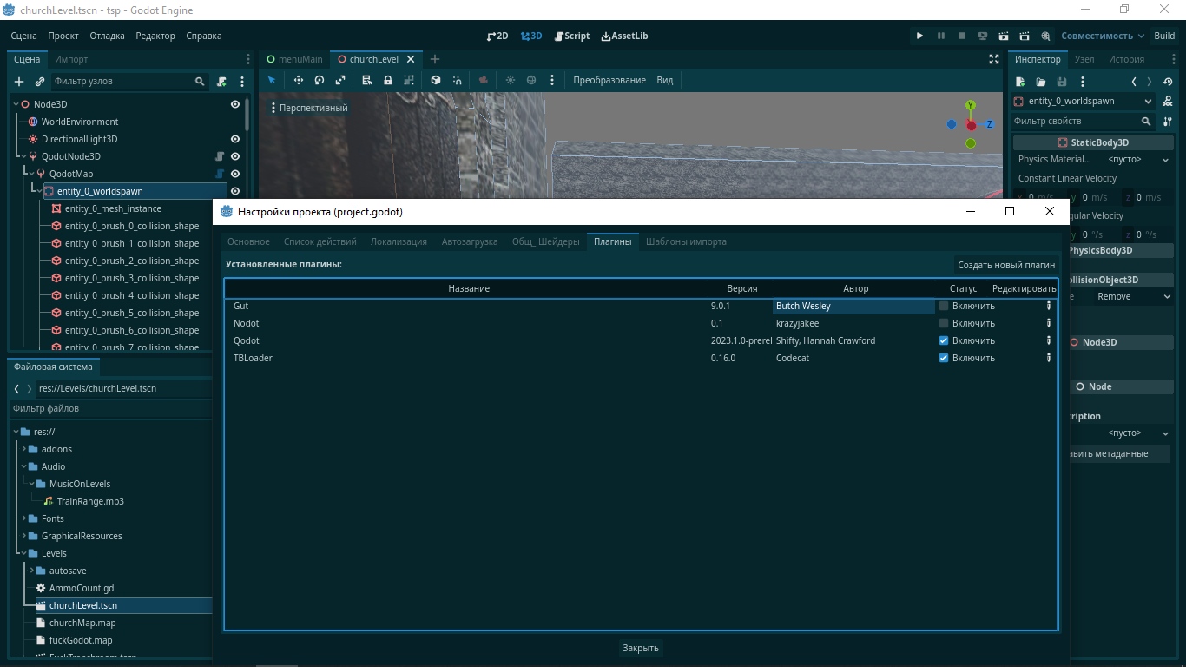Open the Сцена menu
1186x667 pixels.
[23, 36]
